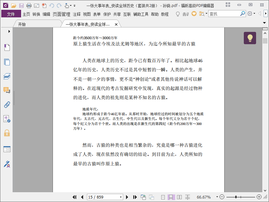
Task: Open the bookmarks panel
Action: pyautogui.click(x=7, y=47)
